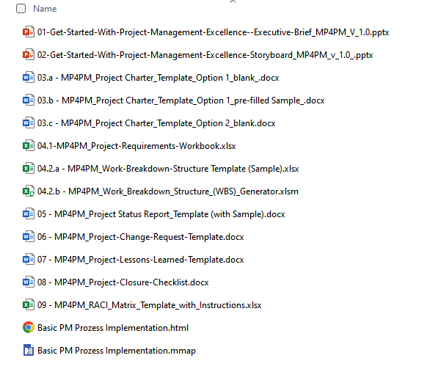Sort files by the Name column header
Screen dimensions: 424x380
45,9
